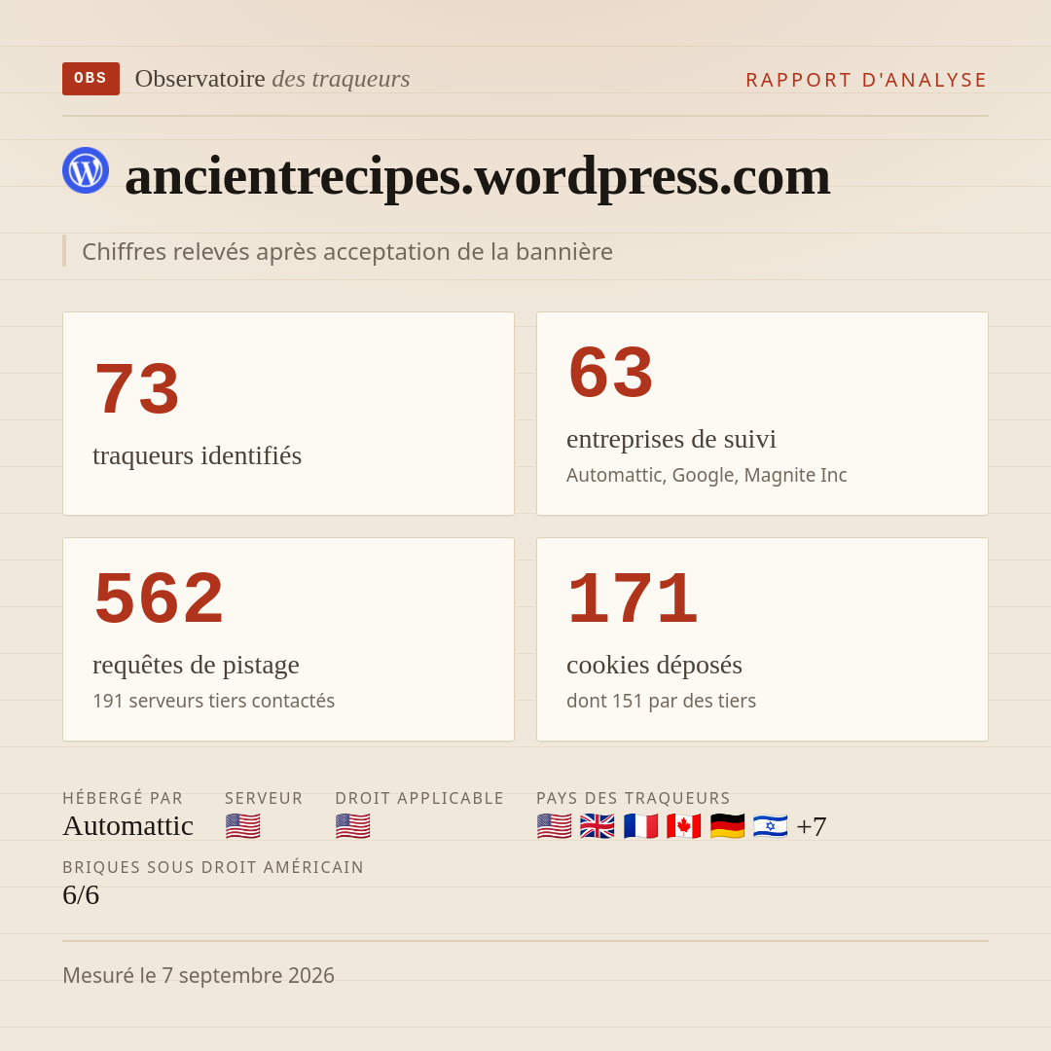This screenshot has height=1051, width=1051.
Task: Click the 'Droit applicable' label
Action: click(419, 798)
